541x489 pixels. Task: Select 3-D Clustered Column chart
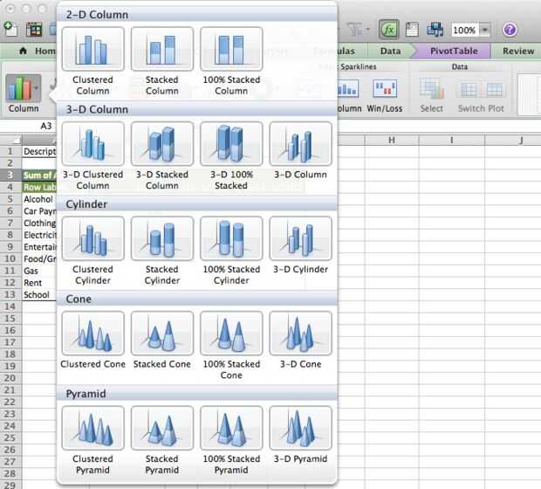click(x=92, y=144)
